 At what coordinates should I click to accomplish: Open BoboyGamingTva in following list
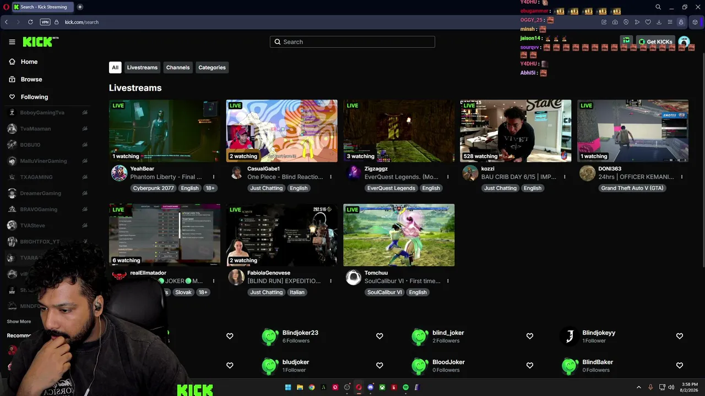(x=42, y=113)
